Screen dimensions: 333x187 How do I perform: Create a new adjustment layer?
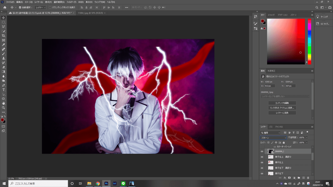click(x=294, y=178)
